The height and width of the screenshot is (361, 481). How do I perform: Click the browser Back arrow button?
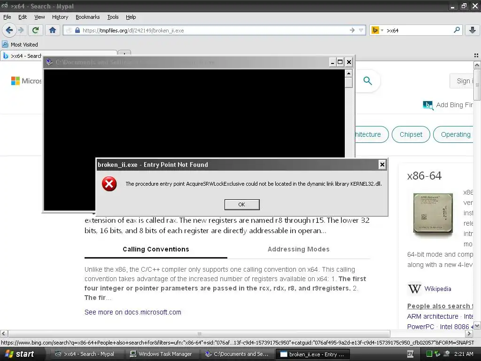(9, 30)
